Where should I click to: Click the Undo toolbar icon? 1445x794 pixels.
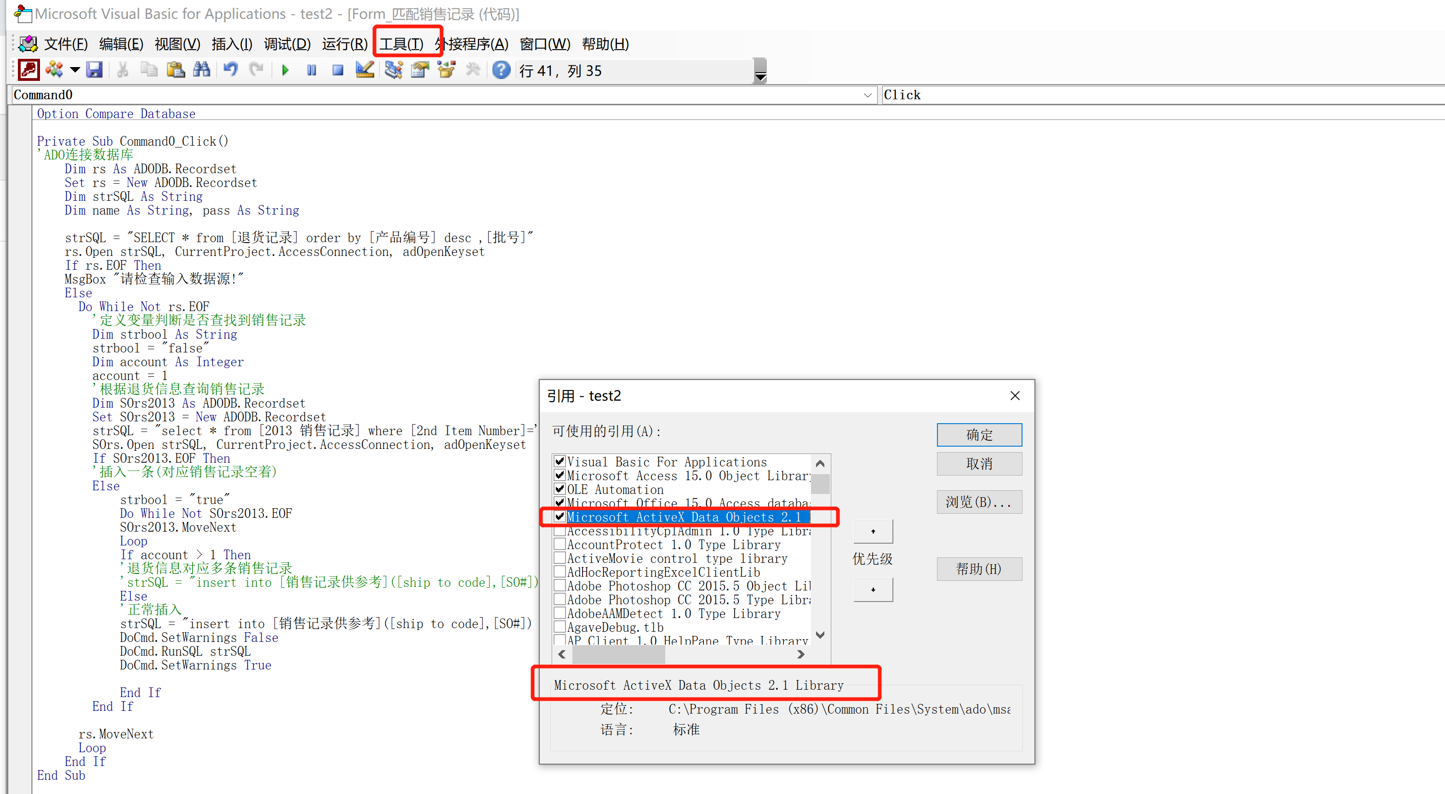tap(229, 69)
